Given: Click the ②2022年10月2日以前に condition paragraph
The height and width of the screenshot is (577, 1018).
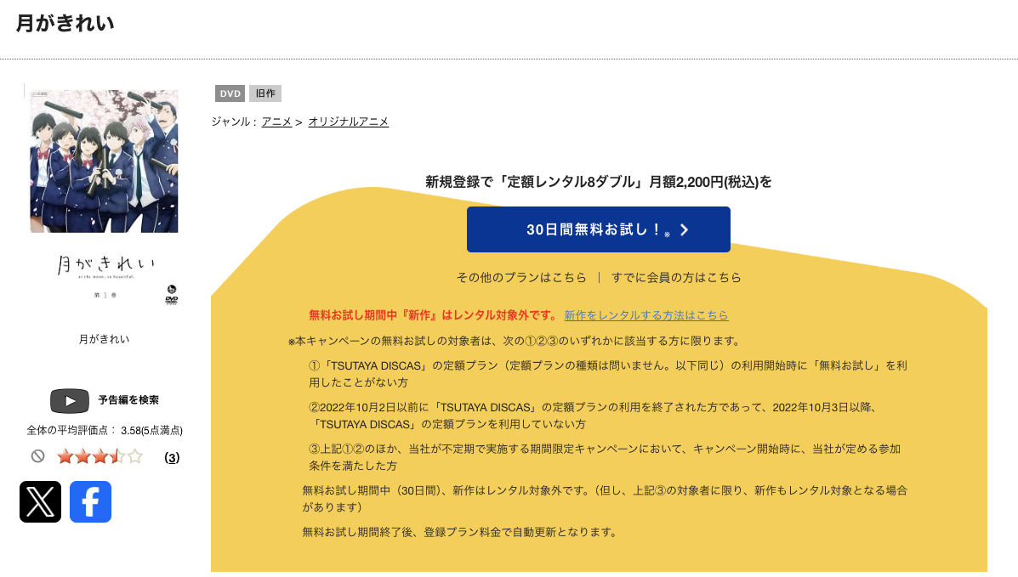Looking at the screenshot, I should coord(594,416).
